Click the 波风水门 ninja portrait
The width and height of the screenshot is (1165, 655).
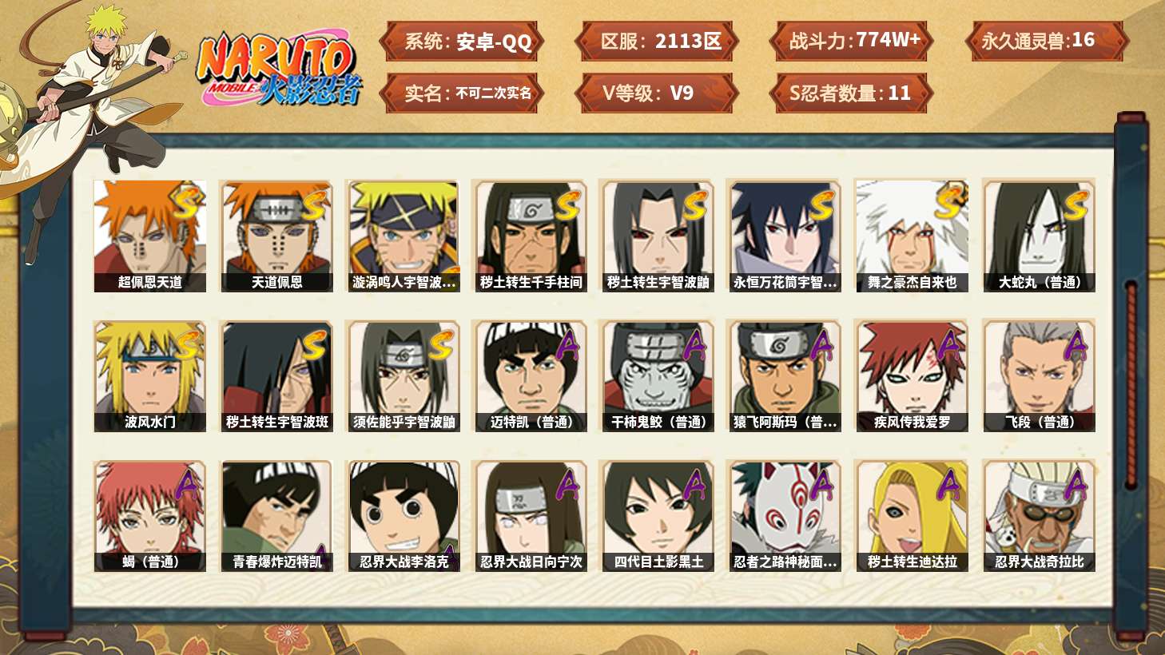coord(149,376)
